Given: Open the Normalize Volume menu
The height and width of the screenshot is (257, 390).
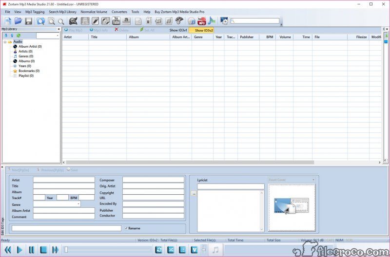Looking at the screenshot, I should (x=94, y=12).
